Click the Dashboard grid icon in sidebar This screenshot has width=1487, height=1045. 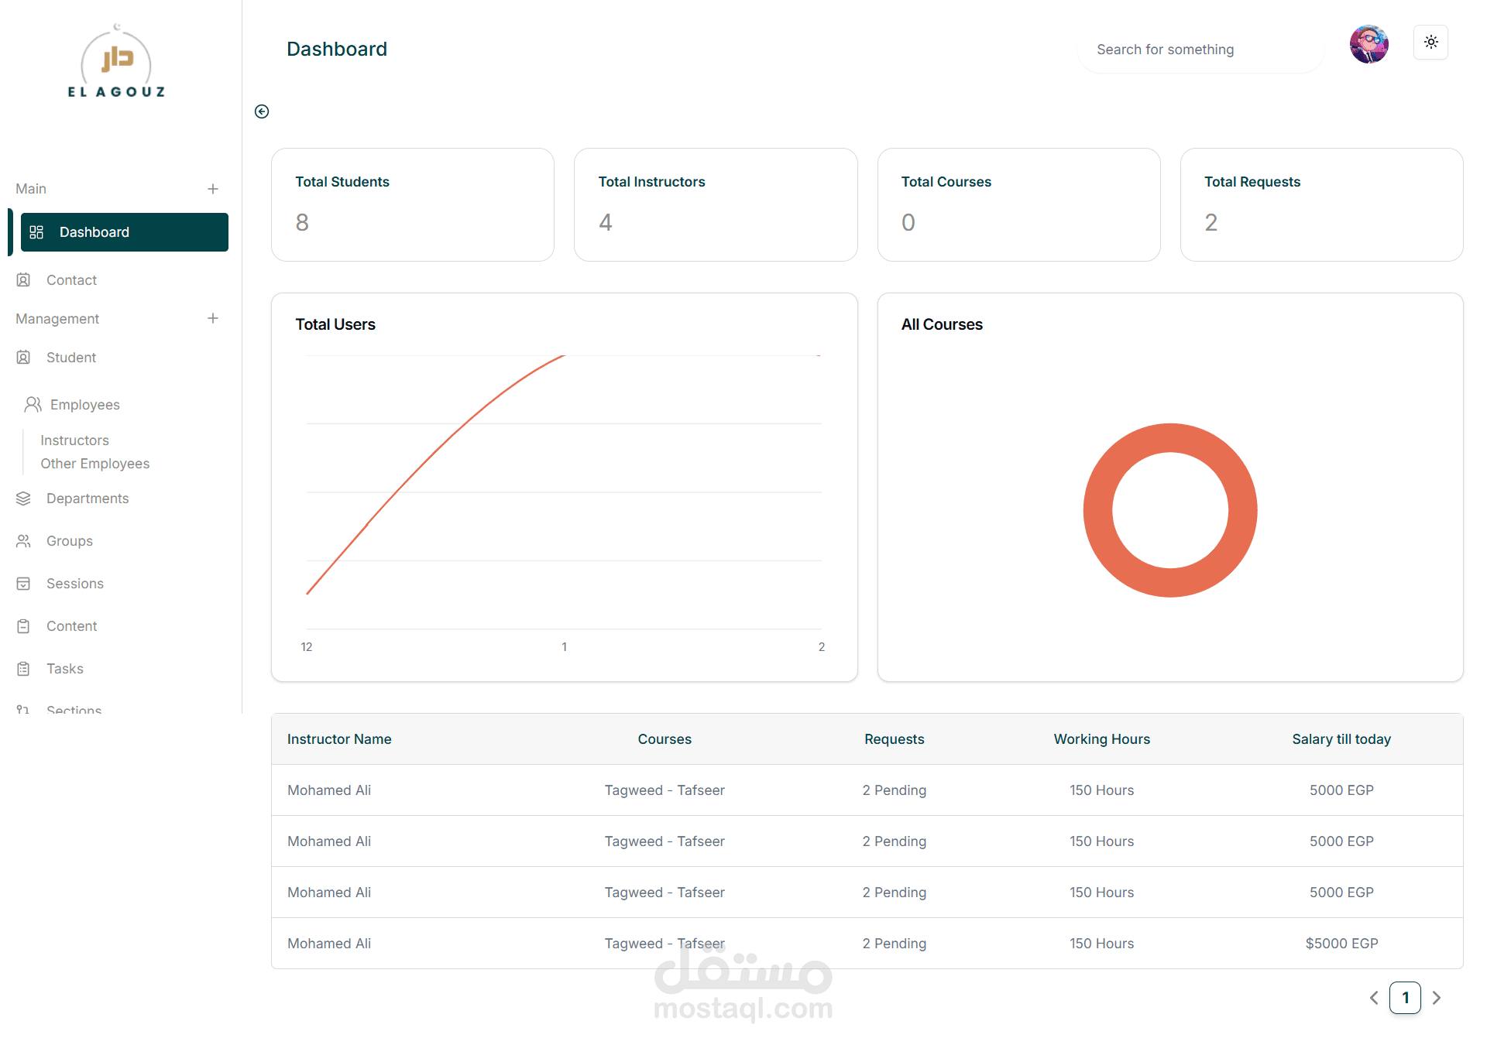point(36,232)
